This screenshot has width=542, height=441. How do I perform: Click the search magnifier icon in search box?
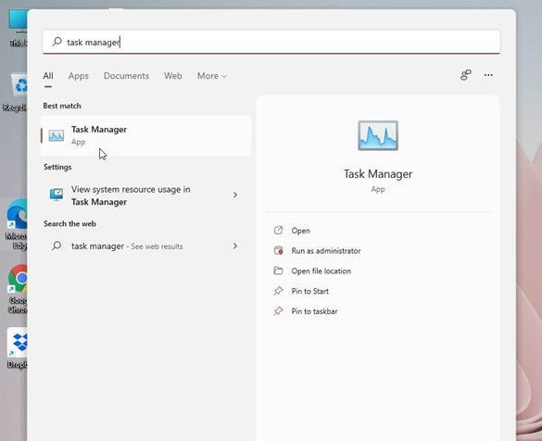(x=57, y=42)
